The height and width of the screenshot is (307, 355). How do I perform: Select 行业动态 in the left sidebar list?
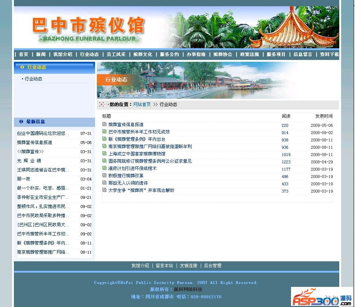click(x=33, y=79)
